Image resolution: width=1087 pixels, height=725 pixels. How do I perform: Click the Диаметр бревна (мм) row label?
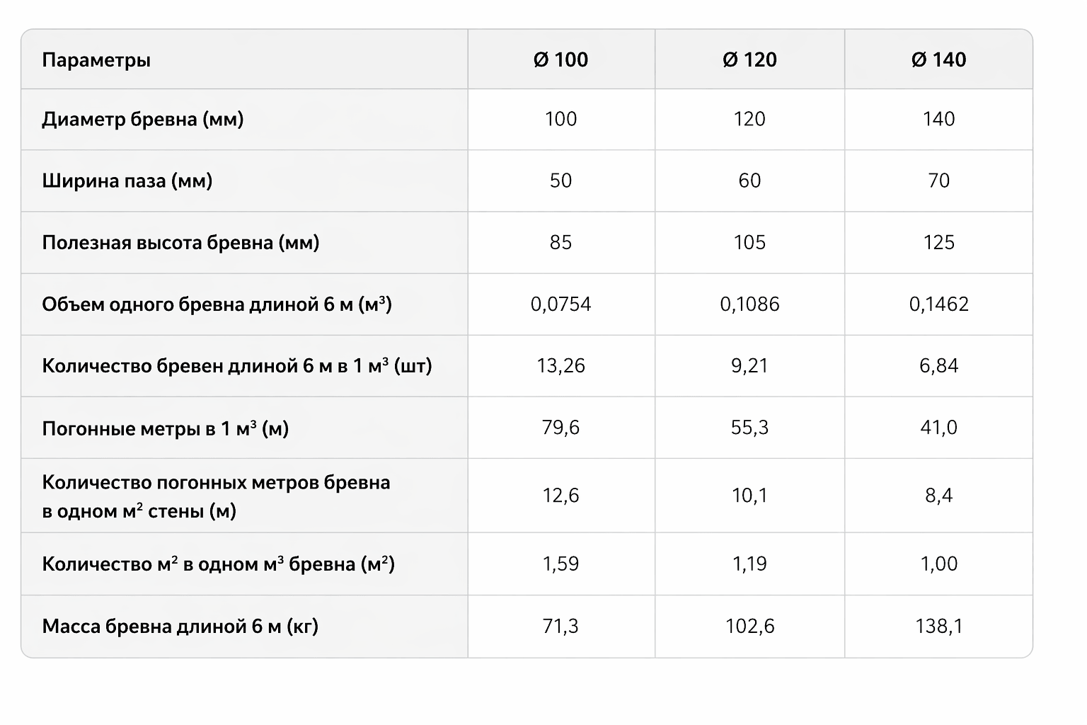pyautogui.click(x=143, y=119)
